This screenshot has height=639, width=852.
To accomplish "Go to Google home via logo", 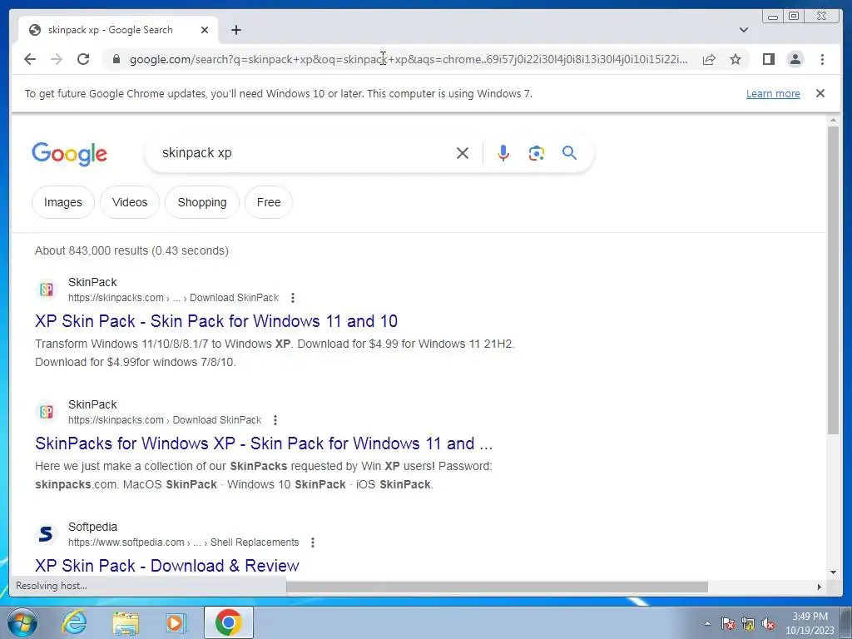I will click(70, 154).
